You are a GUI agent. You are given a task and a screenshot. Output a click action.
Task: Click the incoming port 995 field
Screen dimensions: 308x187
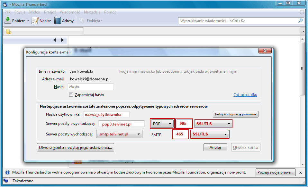[184, 124]
